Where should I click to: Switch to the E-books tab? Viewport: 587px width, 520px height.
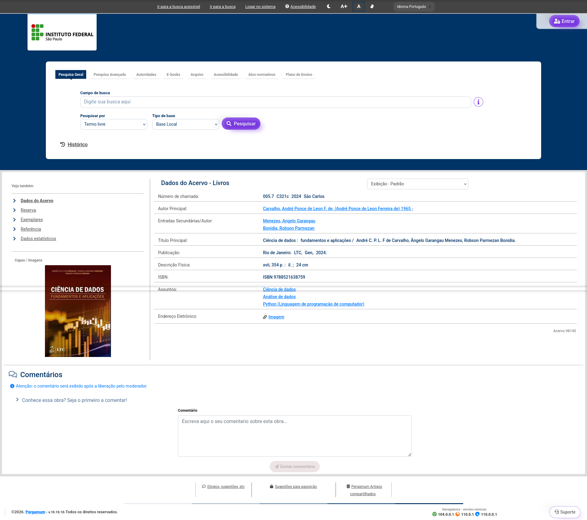173,75
